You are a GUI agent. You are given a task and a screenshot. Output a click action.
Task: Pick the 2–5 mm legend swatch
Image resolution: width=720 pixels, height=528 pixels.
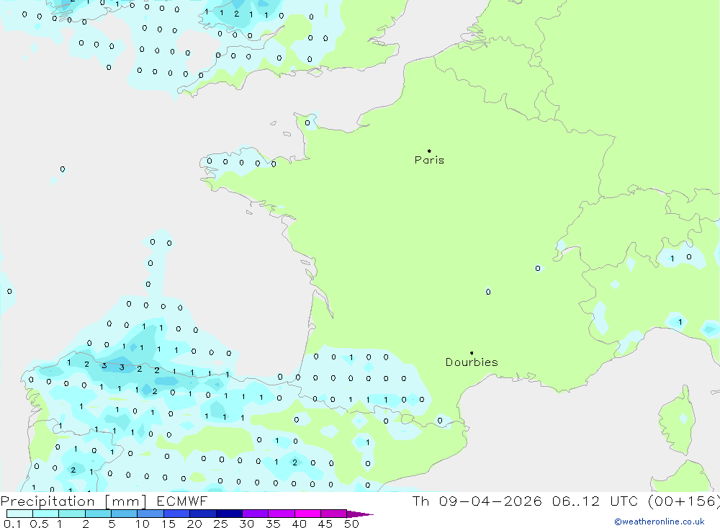coord(98,514)
